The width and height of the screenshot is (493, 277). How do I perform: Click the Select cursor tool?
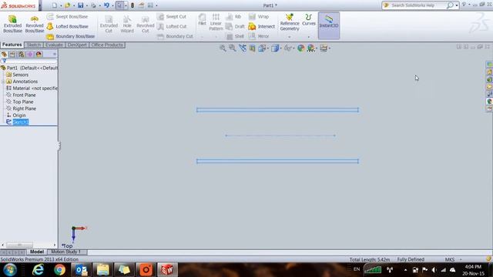tap(119, 5)
